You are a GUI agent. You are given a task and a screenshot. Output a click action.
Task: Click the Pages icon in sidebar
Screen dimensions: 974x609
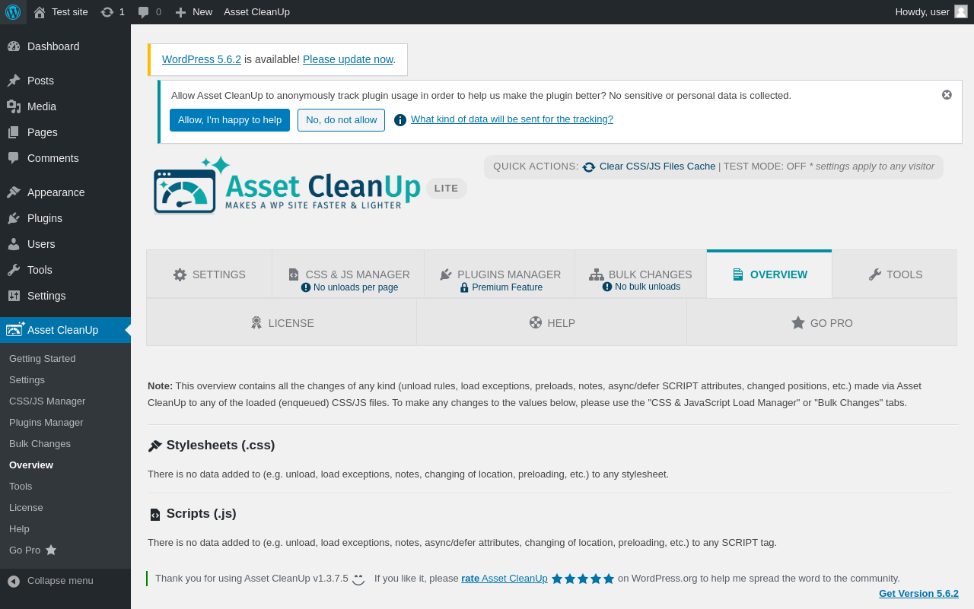coord(14,132)
